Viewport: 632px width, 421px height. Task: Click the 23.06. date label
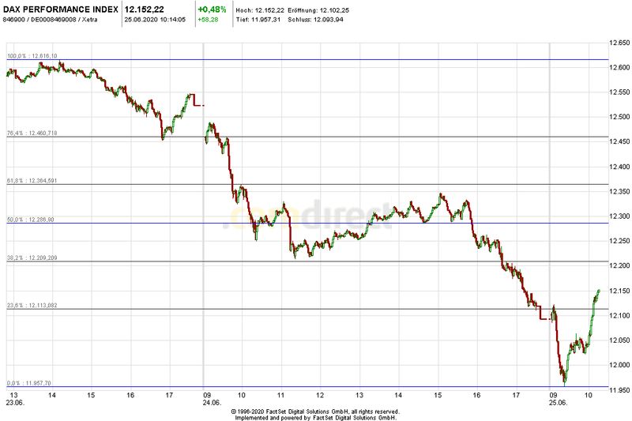[x=15, y=403]
